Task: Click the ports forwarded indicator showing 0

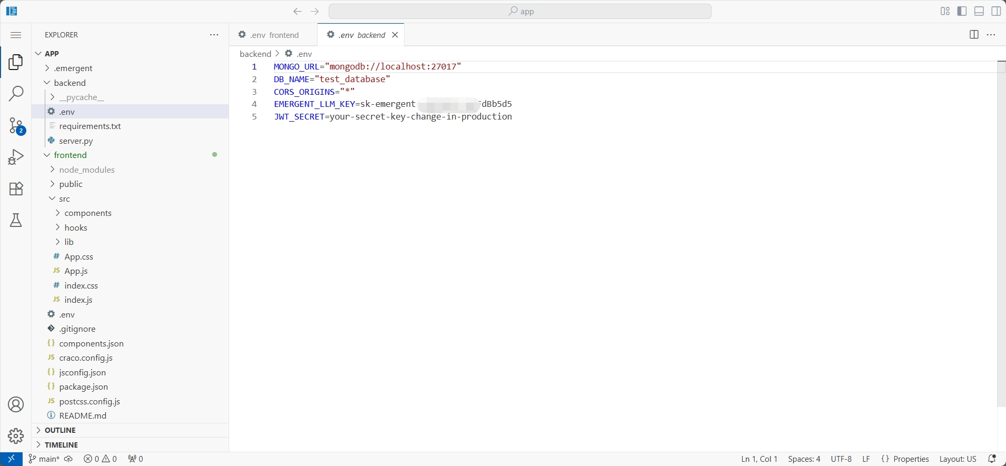Action: coord(135,459)
